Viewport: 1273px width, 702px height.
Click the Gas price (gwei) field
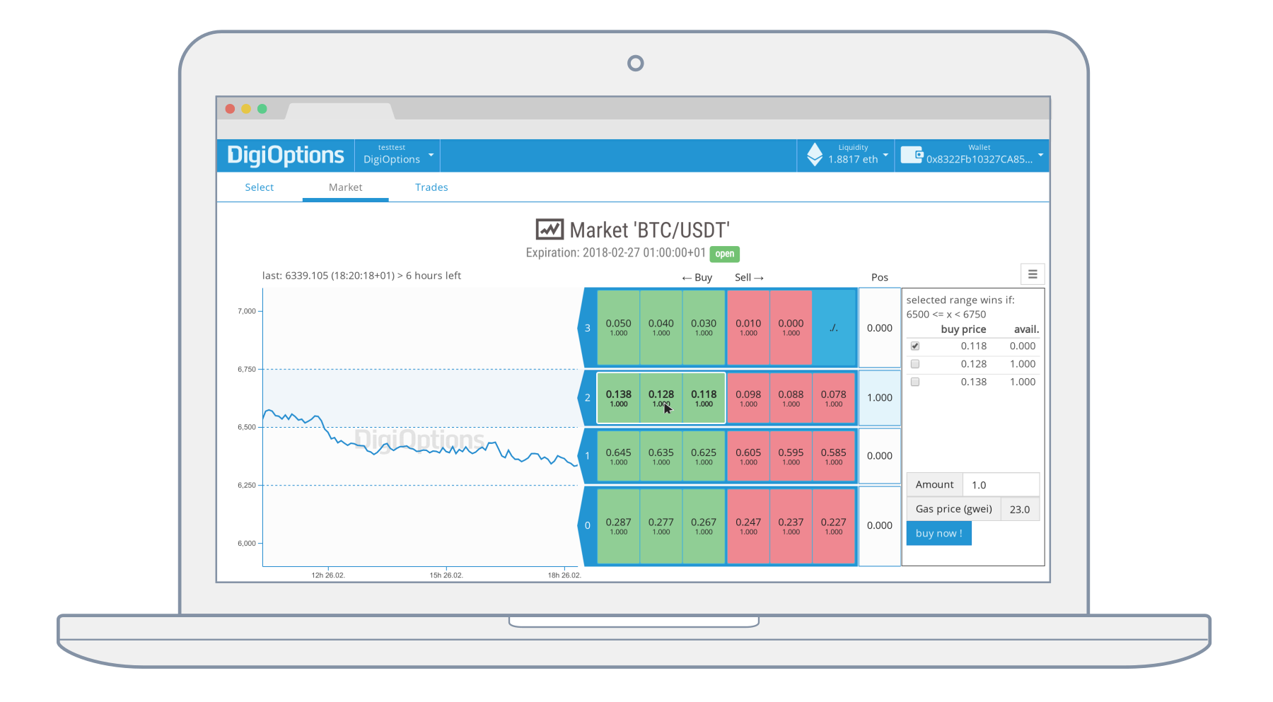1020,509
